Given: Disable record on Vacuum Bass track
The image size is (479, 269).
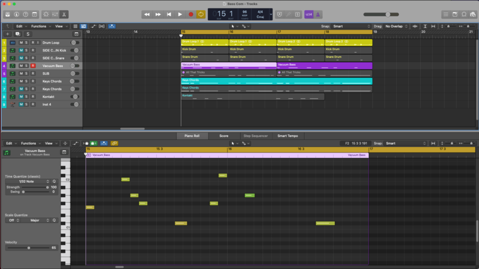Looking at the screenshot, I should pos(33,65).
